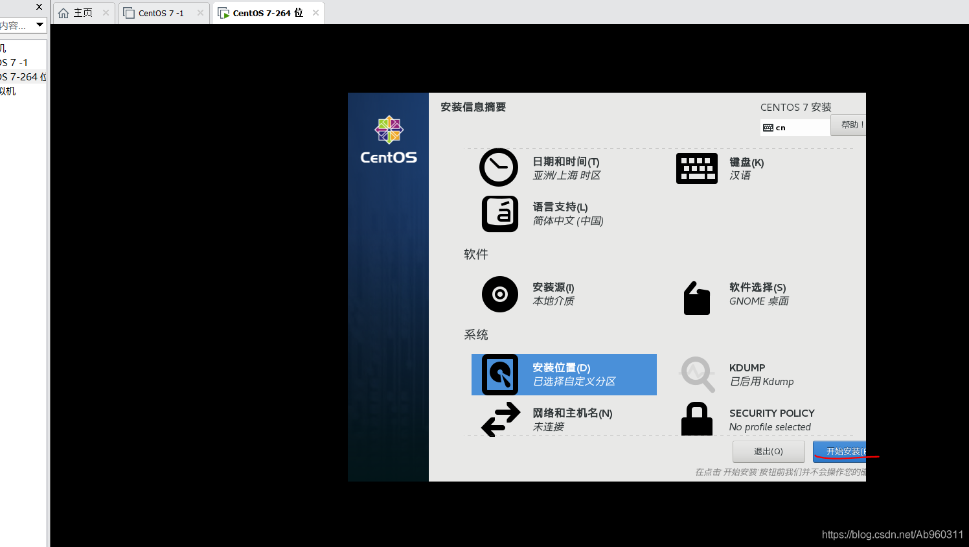Click the 已选择自定义分区 text
The image size is (969, 547).
click(574, 382)
